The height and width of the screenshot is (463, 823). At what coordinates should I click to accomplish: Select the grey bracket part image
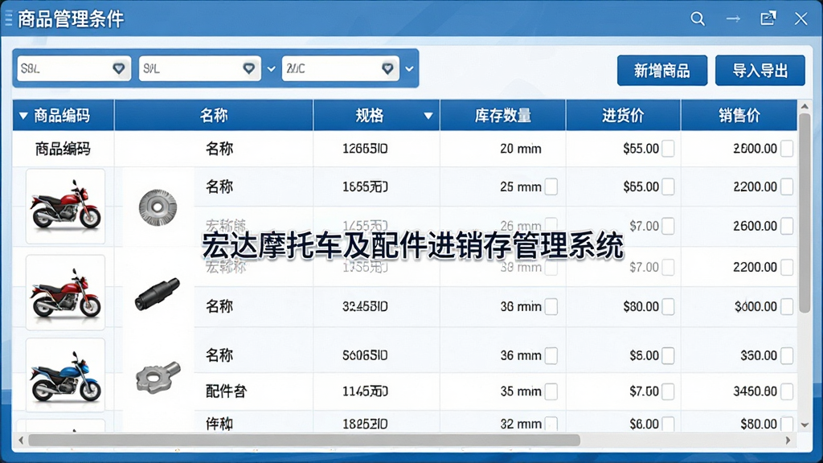[x=158, y=377]
